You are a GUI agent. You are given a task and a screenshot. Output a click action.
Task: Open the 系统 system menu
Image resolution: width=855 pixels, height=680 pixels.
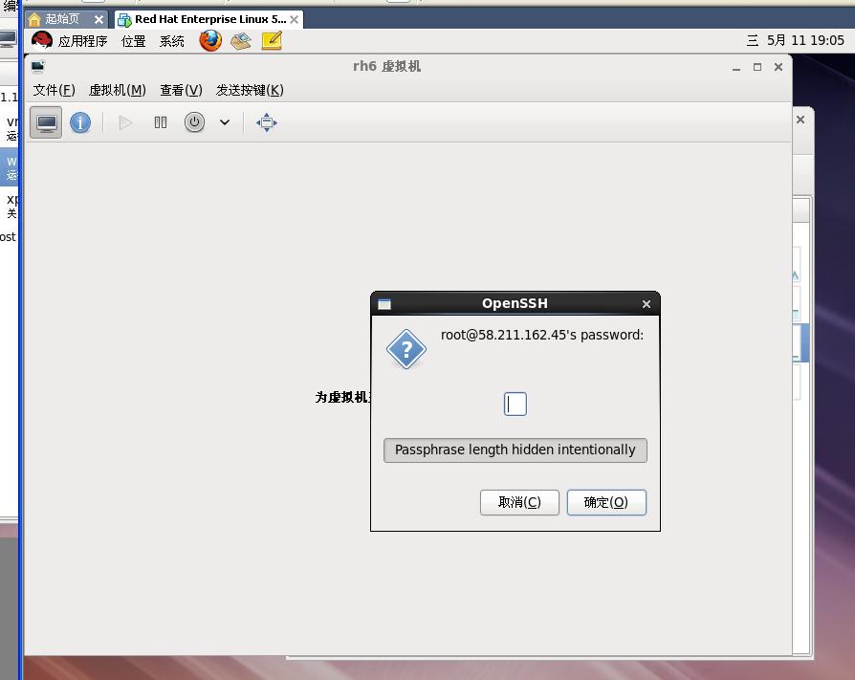pyautogui.click(x=172, y=41)
